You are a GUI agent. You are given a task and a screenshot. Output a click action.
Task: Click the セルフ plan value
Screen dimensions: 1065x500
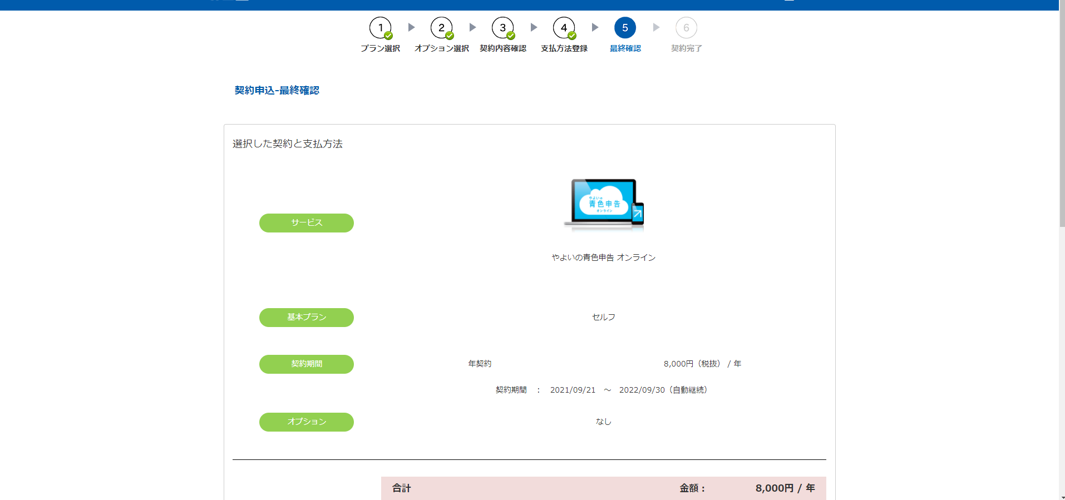tap(604, 317)
